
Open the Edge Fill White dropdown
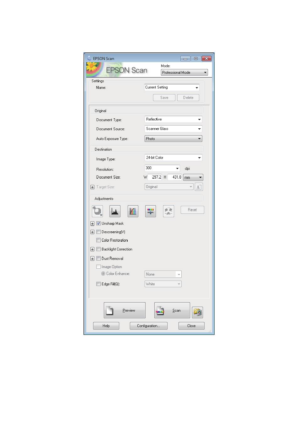(163, 284)
